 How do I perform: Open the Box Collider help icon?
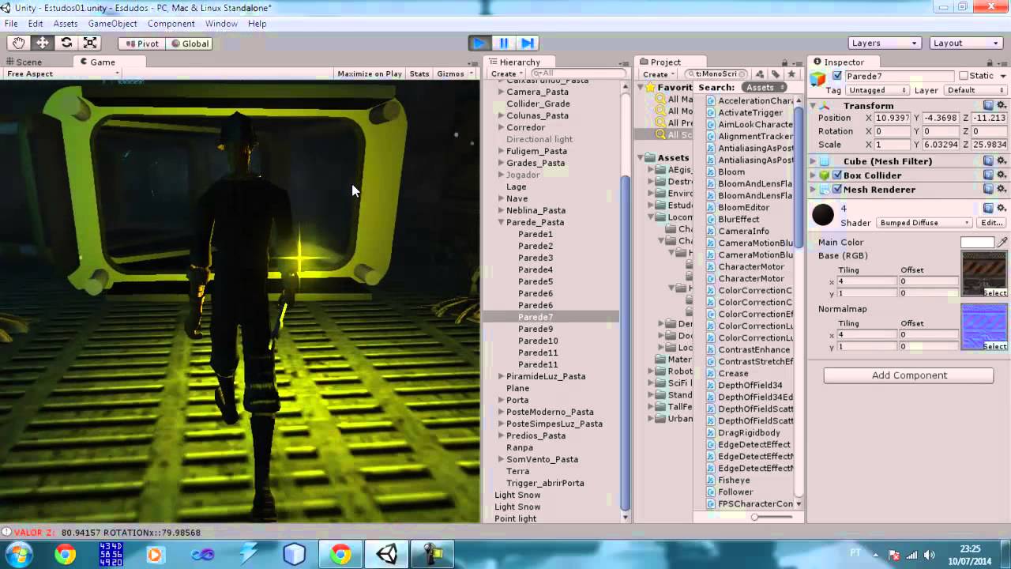tap(988, 175)
